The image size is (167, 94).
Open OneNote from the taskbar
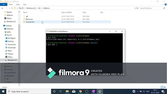point(93,91)
